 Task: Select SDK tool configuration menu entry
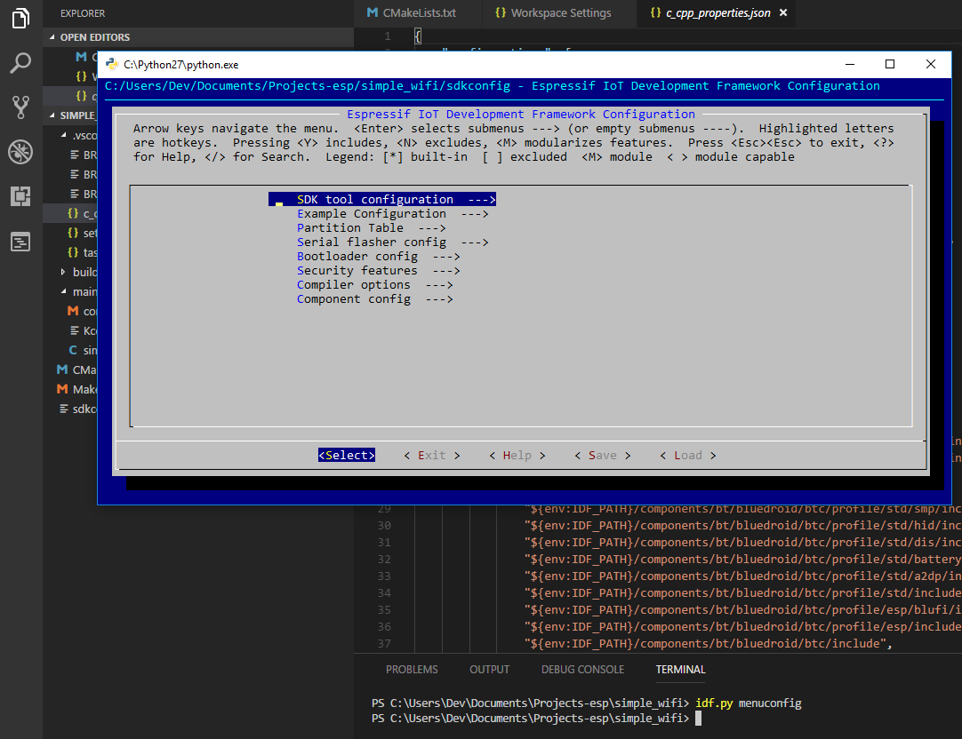click(382, 199)
